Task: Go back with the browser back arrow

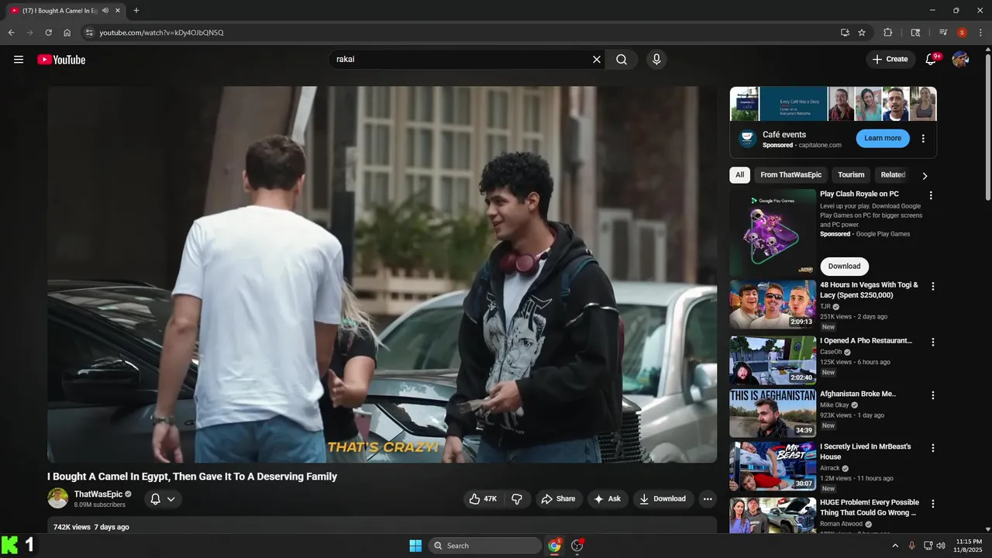Action: [x=11, y=33]
